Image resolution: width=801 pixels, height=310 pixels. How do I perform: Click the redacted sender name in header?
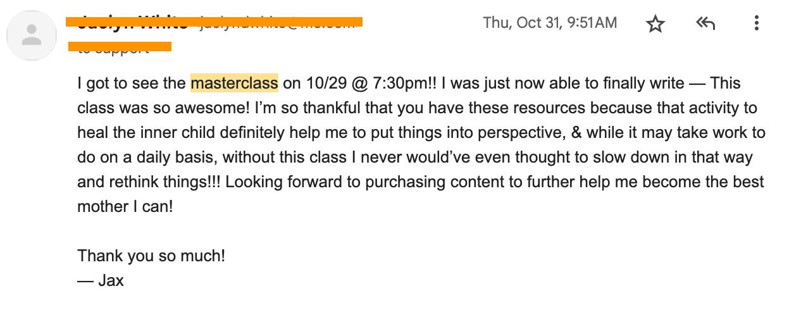tap(133, 23)
